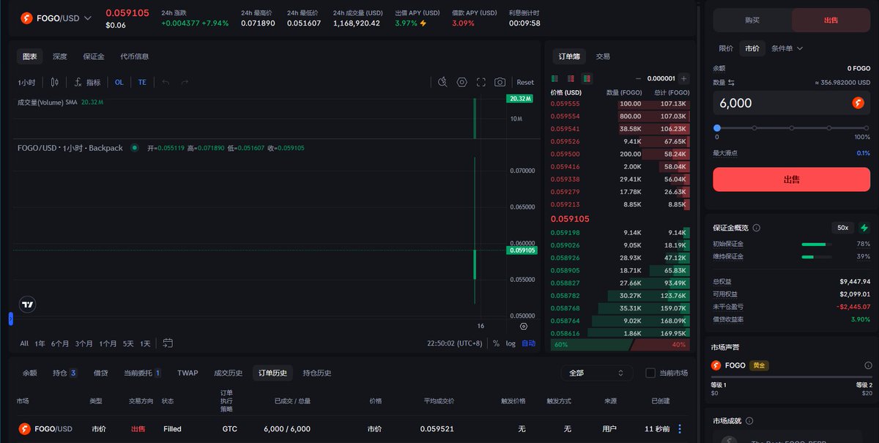Click the order quantity percentage slider handle
This screenshot has height=443, width=879.
tap(717, 128)
